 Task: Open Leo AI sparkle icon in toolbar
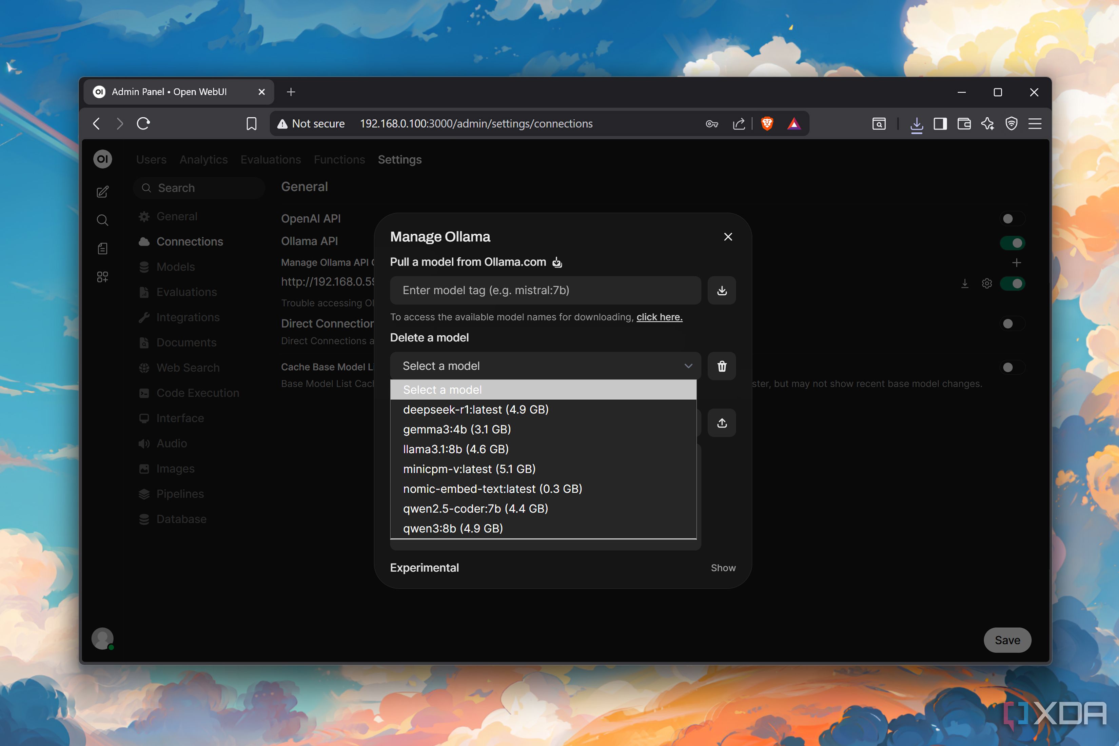coord(987,124)
